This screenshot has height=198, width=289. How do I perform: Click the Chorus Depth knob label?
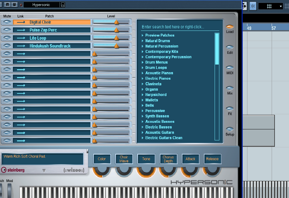(x=168, y=159)
